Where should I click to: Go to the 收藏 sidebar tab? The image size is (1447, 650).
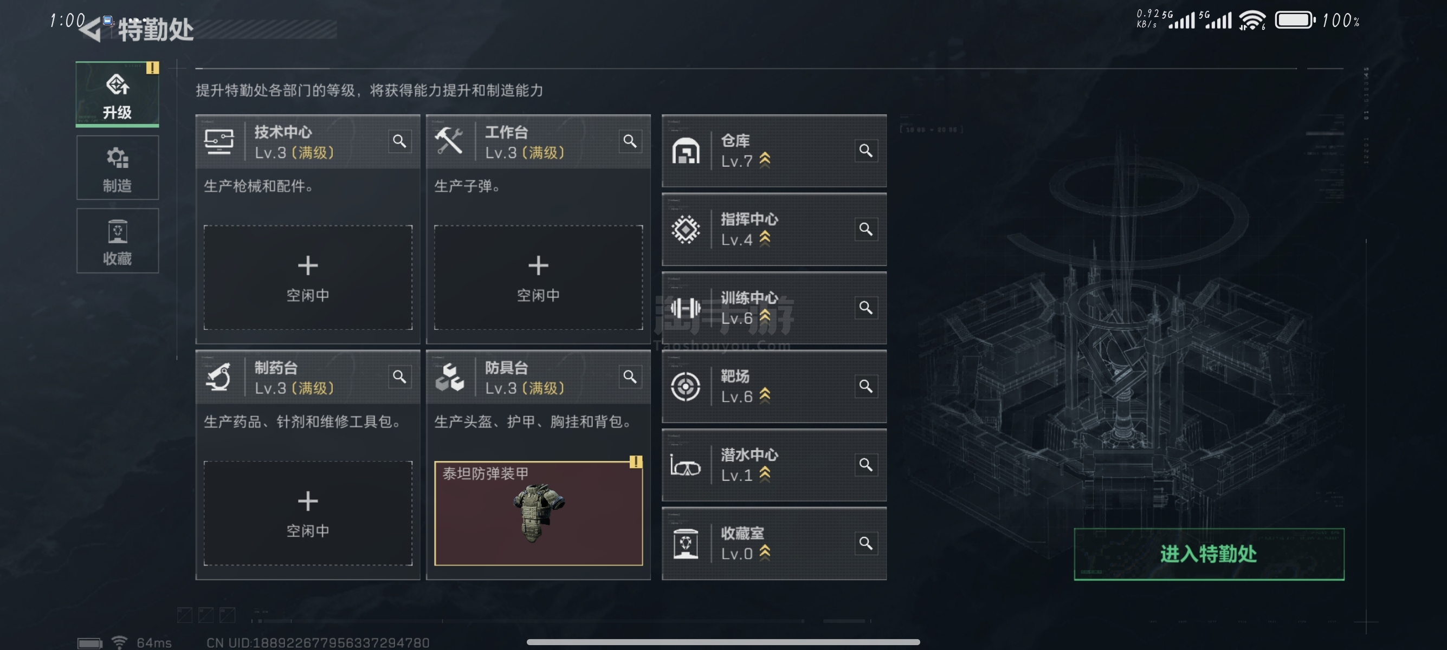(x=118, y=241)
